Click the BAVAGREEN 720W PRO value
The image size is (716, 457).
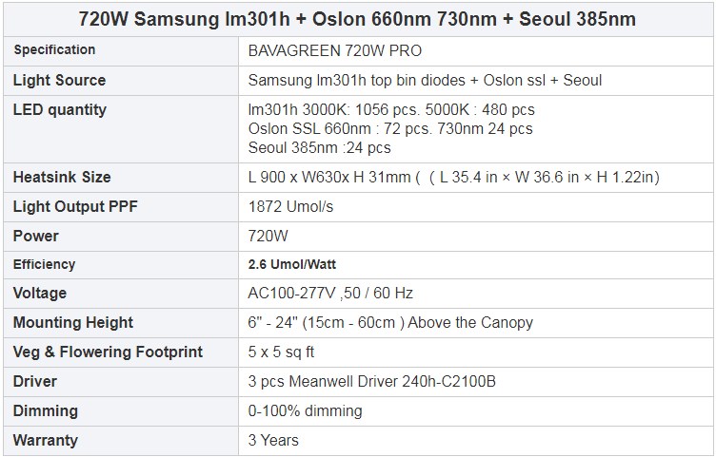pos(335,50)
